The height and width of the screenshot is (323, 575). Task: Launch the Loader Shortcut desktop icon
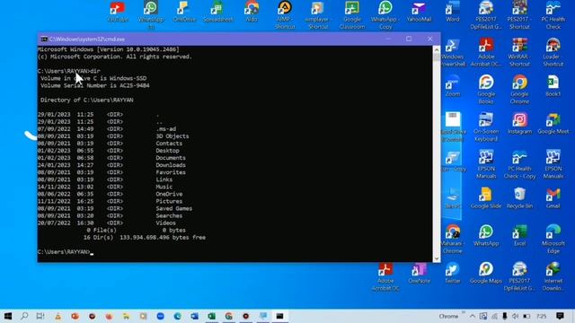553,52
